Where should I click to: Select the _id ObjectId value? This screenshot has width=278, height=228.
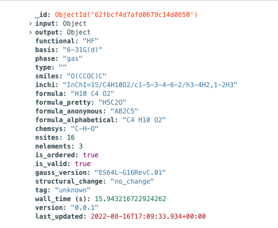tap(126, 15)
